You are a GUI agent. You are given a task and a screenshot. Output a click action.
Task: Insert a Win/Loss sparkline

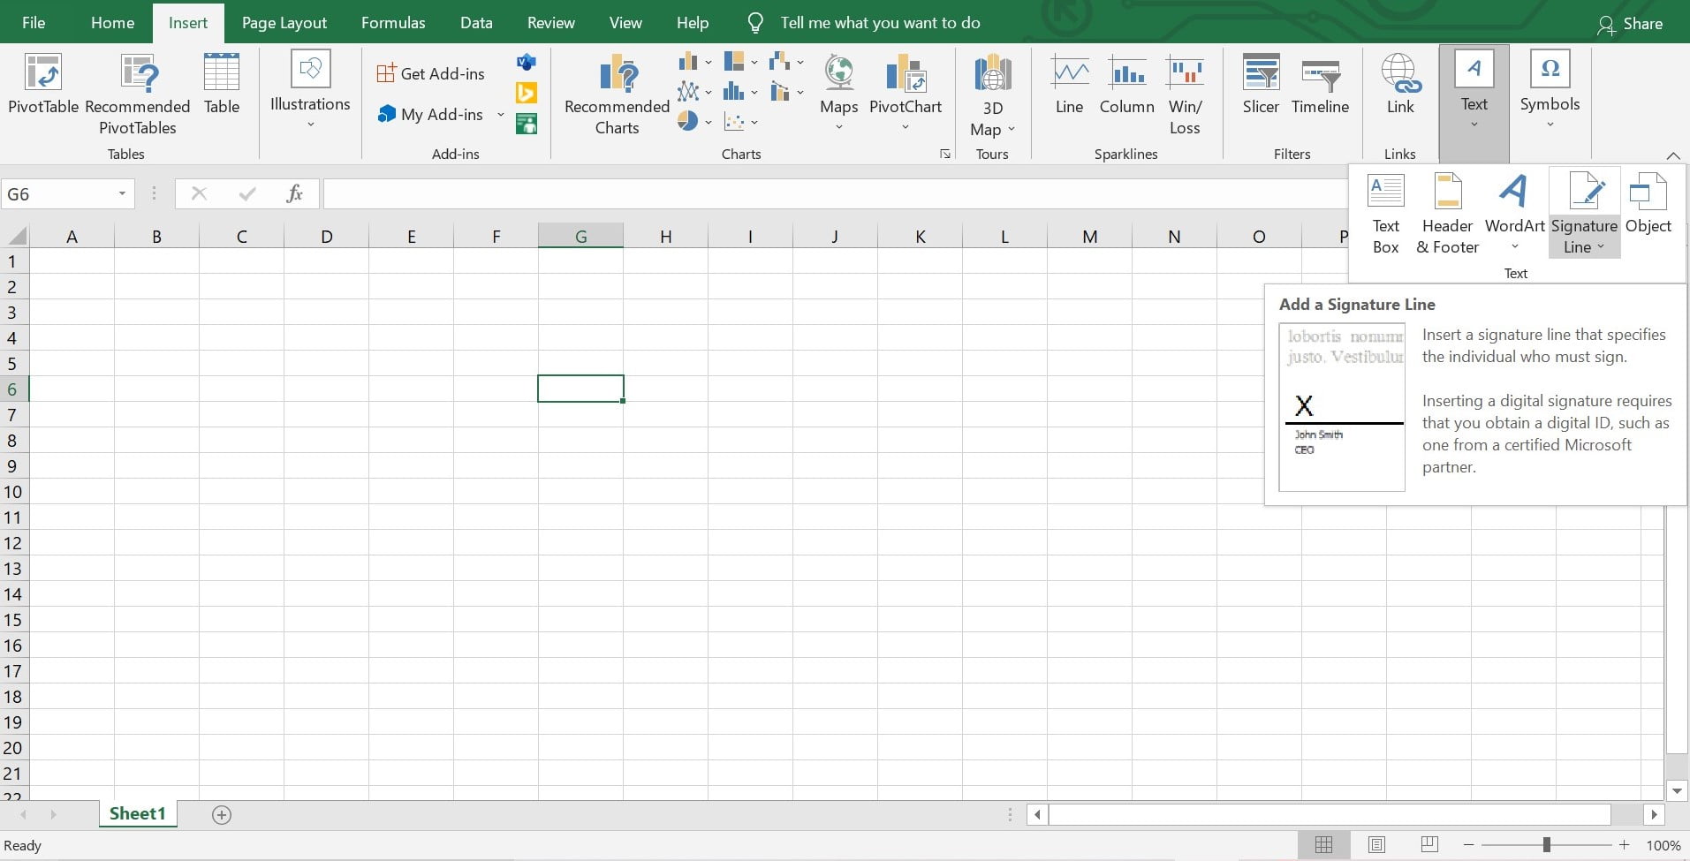(x=1185, y=94)
